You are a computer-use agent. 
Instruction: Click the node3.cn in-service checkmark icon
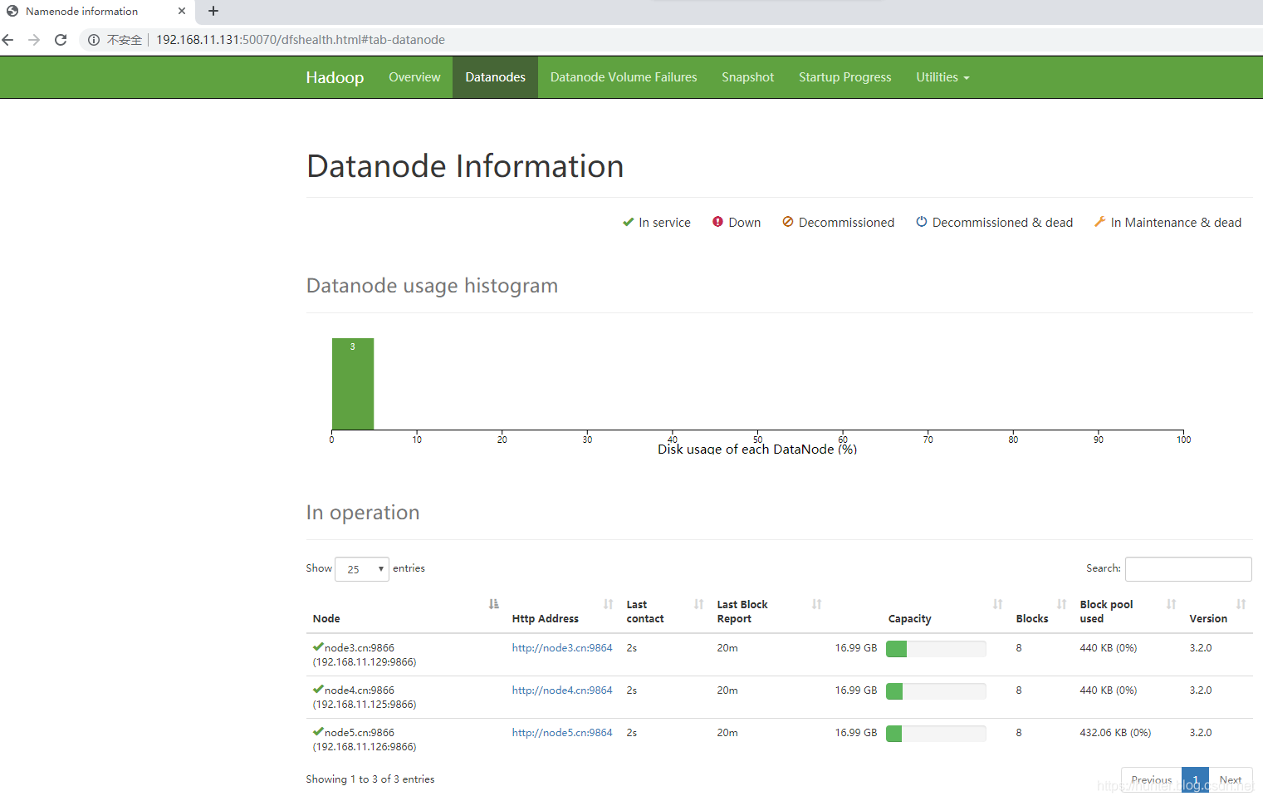(x=318, y=646)
